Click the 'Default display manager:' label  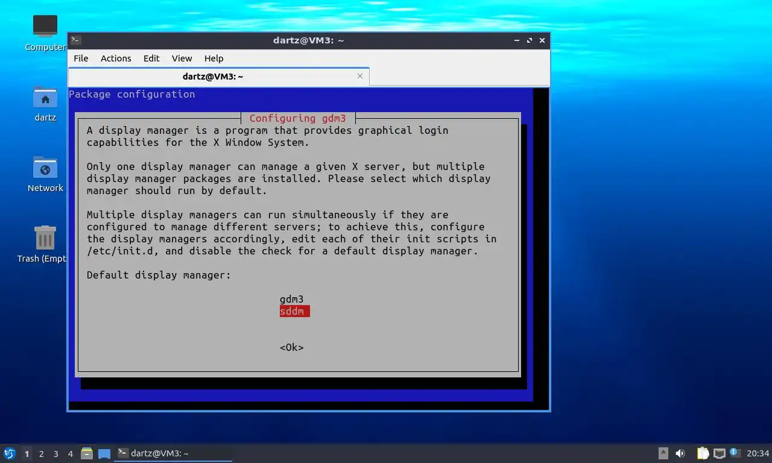pos(159,275)
